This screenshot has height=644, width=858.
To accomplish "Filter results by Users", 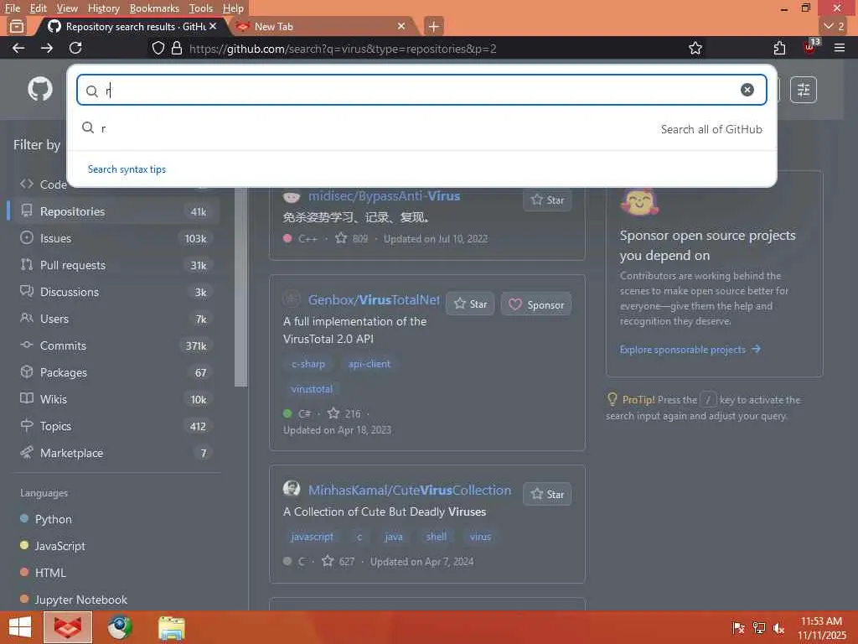I will [x=114, y=319].
